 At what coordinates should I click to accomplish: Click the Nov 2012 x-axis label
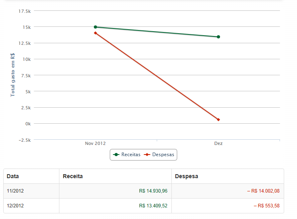95,143
